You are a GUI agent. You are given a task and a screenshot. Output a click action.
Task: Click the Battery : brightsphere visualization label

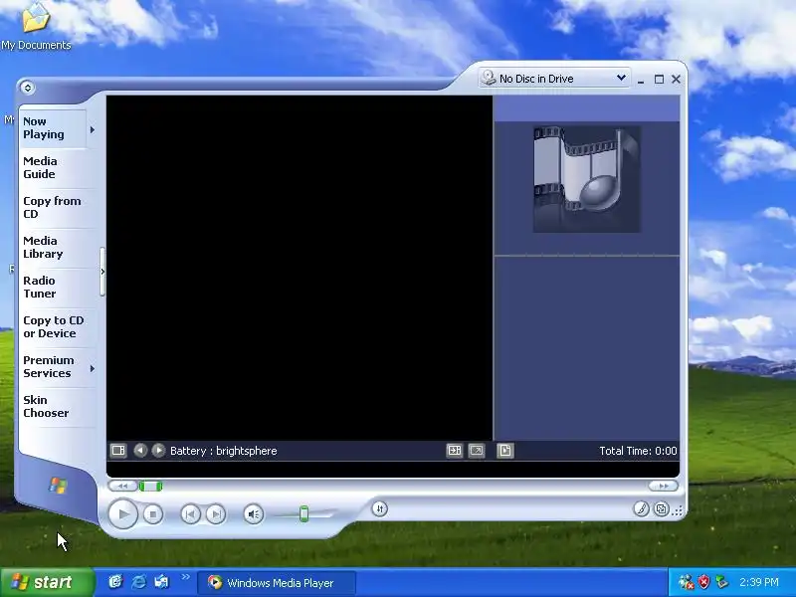click(223, 451)
